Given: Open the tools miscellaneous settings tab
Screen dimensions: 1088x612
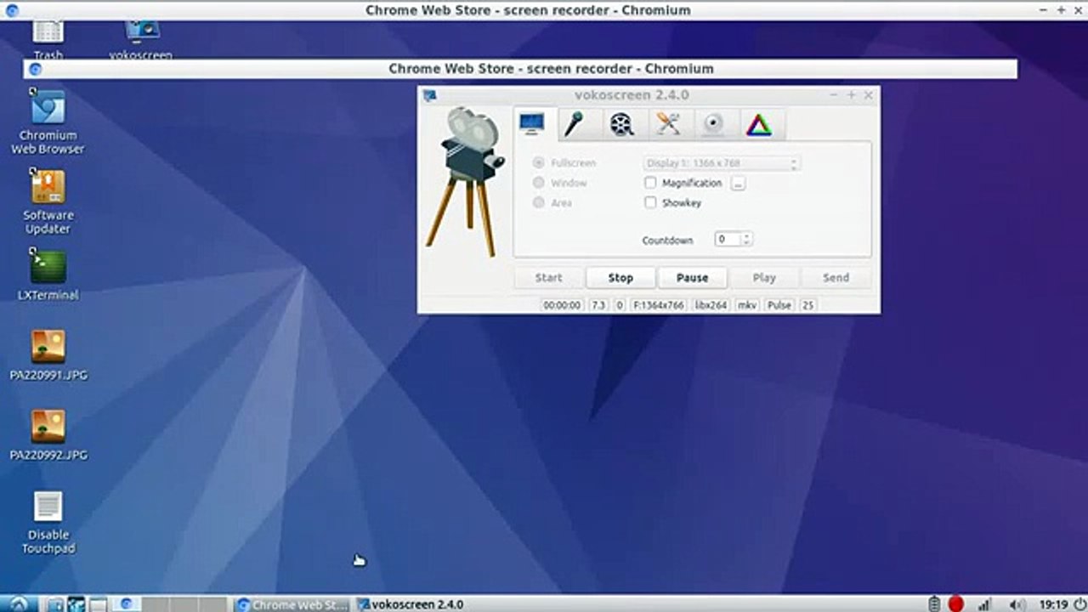Looking at the screenshot, I should point(668,125).
